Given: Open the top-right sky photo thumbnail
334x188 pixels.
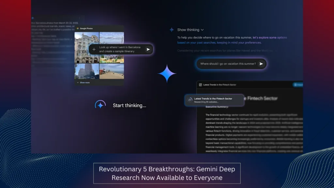Looking at the screenshot, I should [112, 38].
